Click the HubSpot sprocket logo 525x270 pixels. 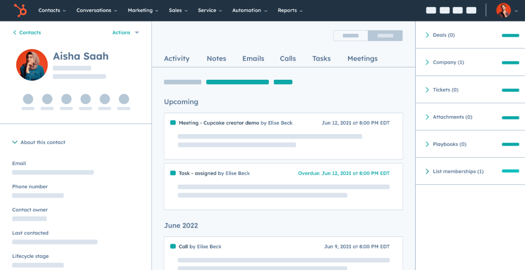20,10
